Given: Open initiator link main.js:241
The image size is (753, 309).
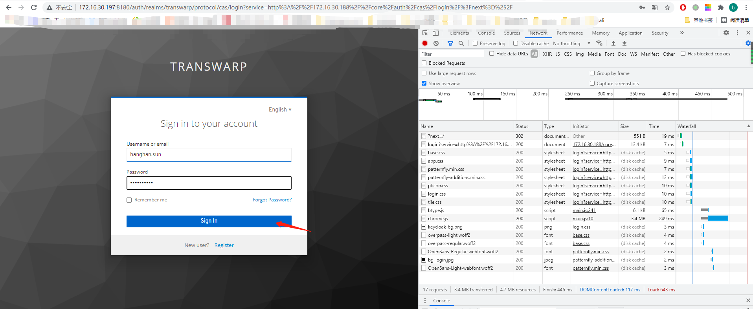Looking at the screenshot, I should pos(584,210).
